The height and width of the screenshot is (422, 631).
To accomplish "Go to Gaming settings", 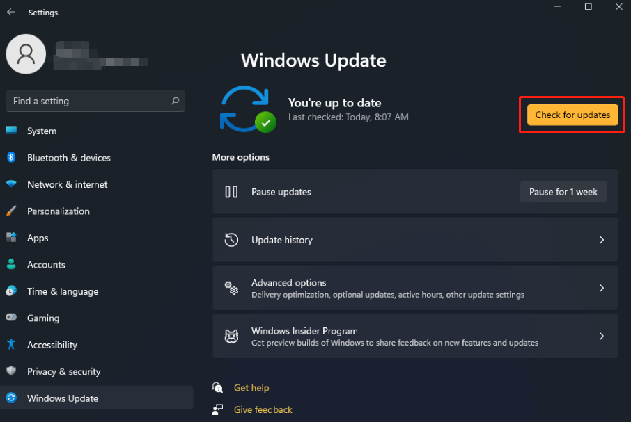I will pos(97,318).
